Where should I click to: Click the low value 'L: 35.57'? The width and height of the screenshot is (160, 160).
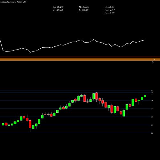coord(84,10)
